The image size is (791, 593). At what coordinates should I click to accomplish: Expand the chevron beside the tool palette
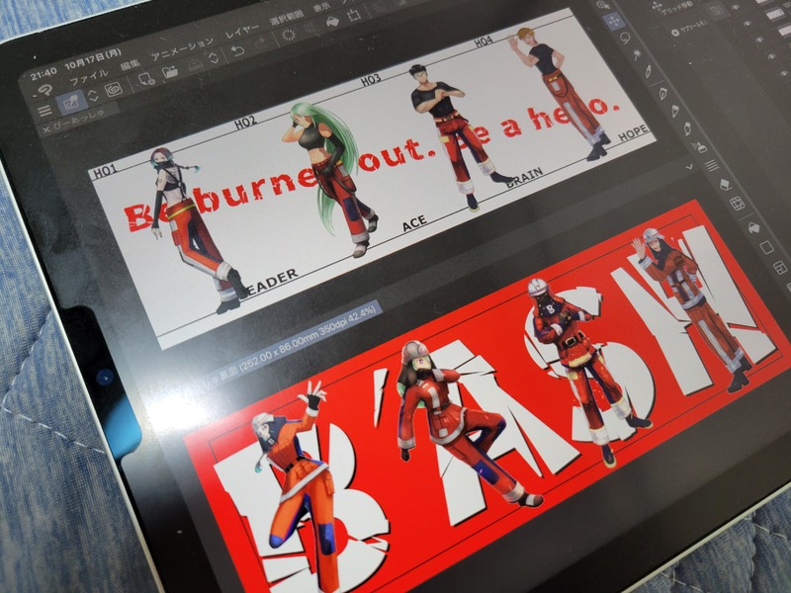tap(689, 166)
